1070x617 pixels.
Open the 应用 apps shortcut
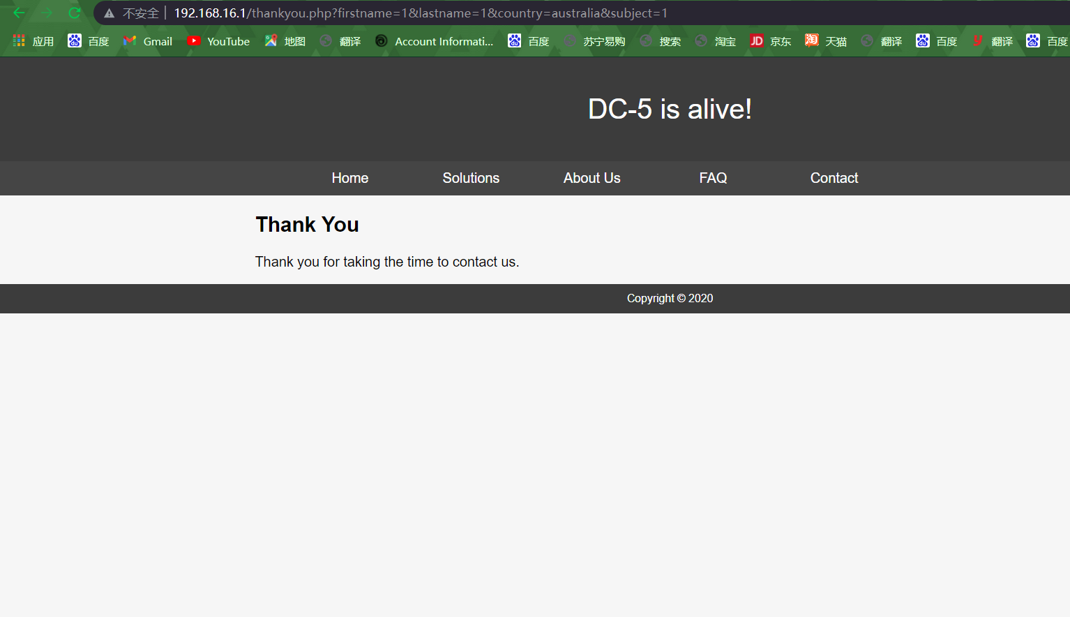coord(33,41)
